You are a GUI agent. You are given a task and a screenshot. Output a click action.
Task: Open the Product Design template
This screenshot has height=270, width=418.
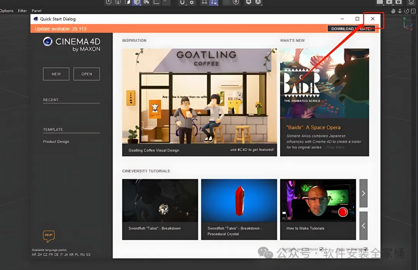click(56, 142)
